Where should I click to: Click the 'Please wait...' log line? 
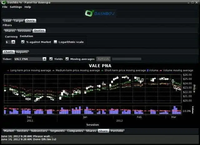click(x=27, y=136)
